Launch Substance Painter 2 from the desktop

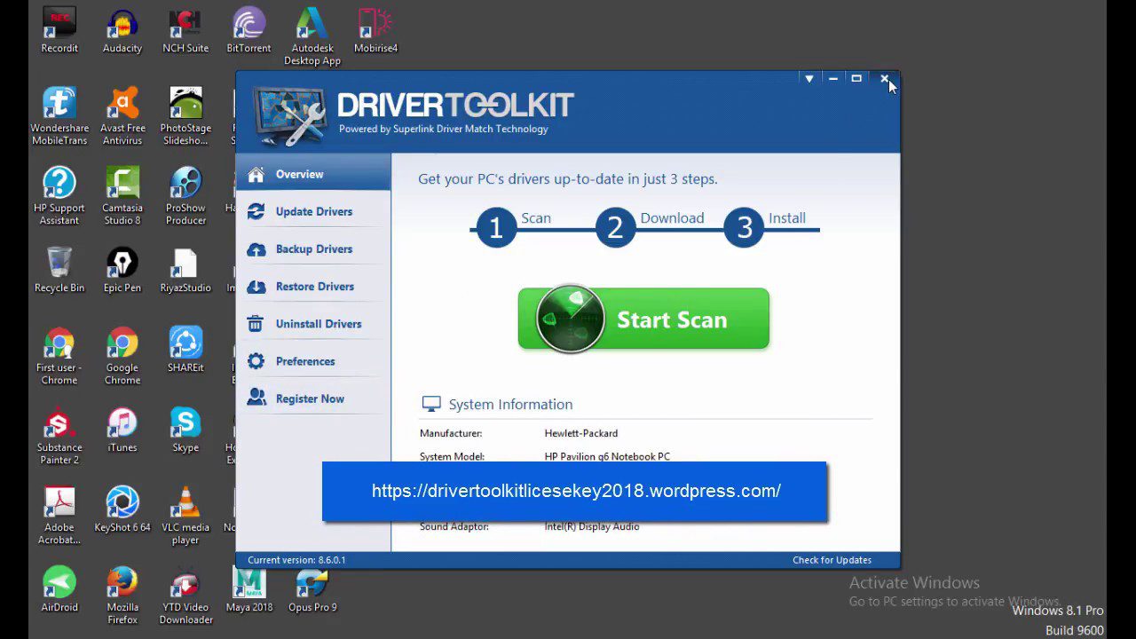click(x=59, y=436)
